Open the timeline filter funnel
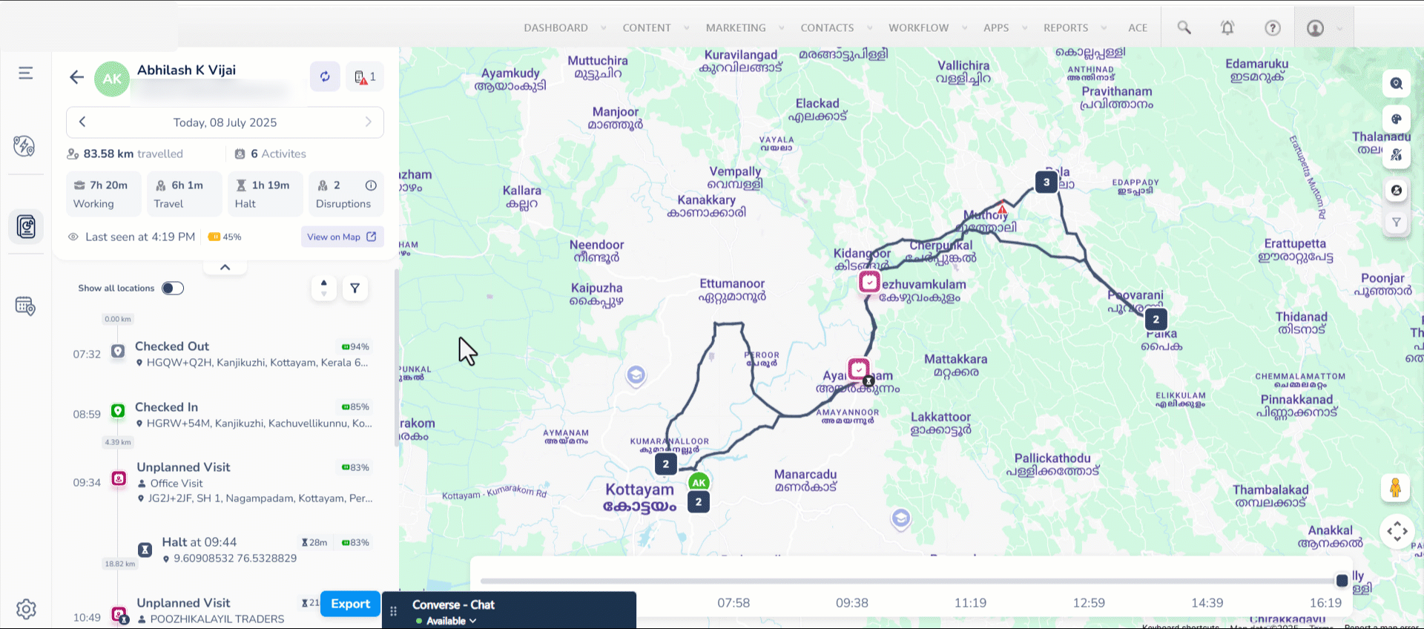Image resolution: width=1424 pixels, height=629 pixels. pos(355,288)
